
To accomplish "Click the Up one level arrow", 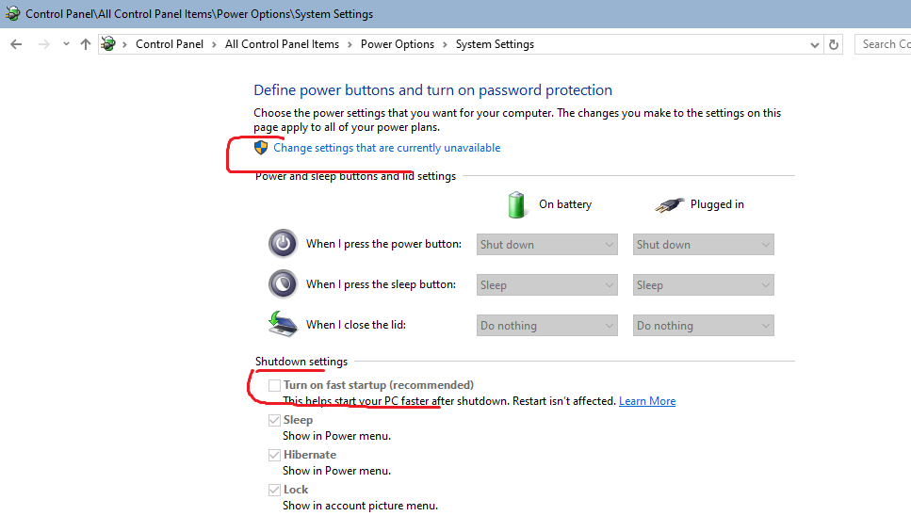I will [x=86, y=44].
